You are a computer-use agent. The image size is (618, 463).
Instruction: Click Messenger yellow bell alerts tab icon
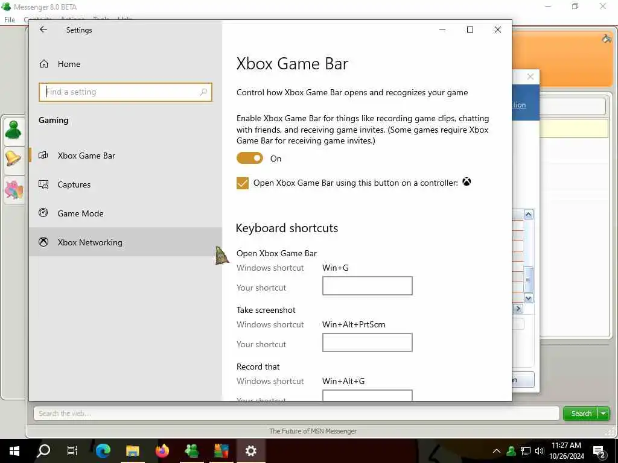tap(13, 159)
